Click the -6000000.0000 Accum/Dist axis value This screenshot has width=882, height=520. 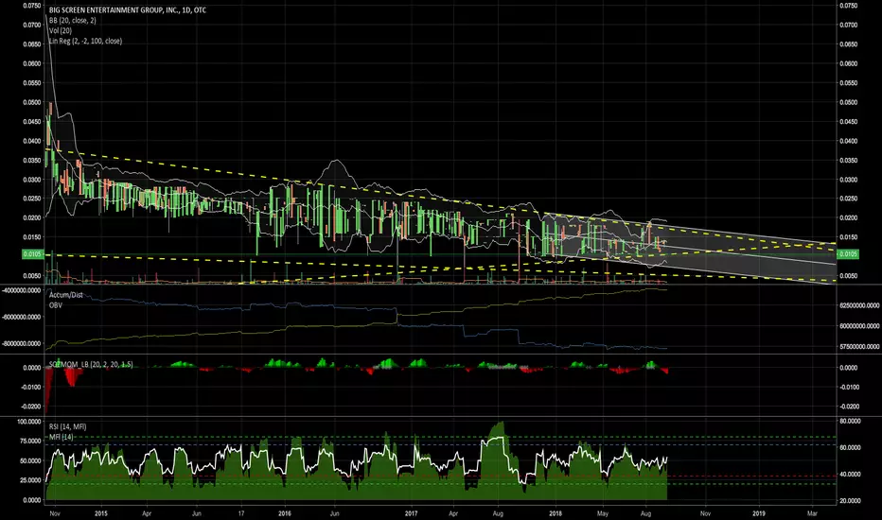(21, 317)
